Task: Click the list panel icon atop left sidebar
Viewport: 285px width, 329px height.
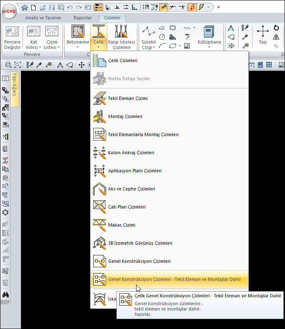Action: click(5, 79)
